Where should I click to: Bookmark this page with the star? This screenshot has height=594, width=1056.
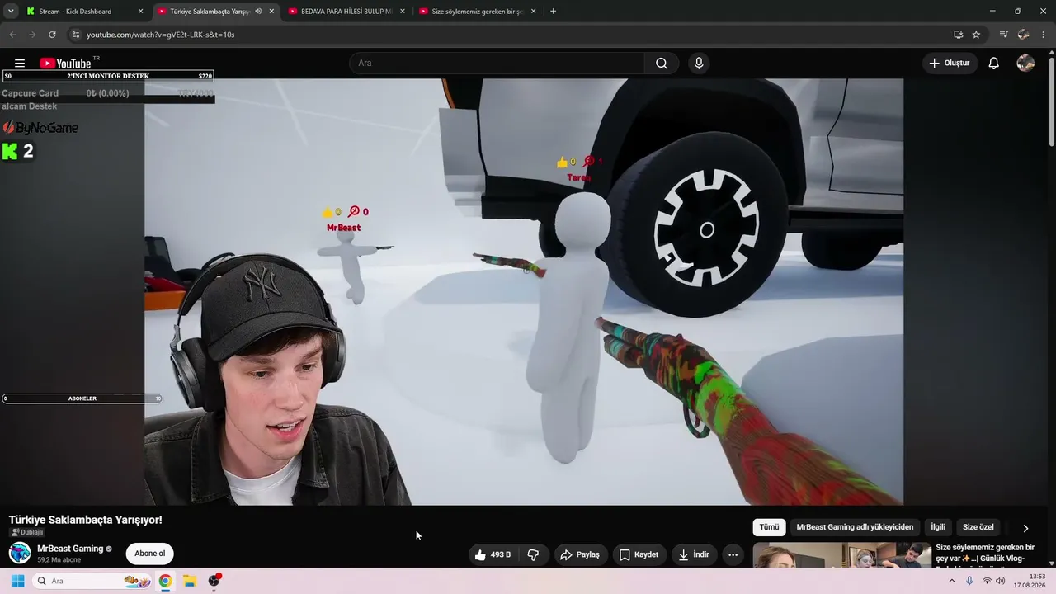tap(976, 35)
